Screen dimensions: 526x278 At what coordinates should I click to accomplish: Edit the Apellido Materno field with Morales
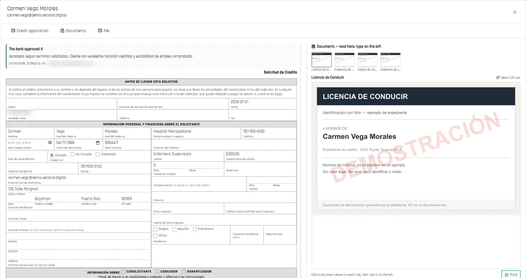[126, 131]
